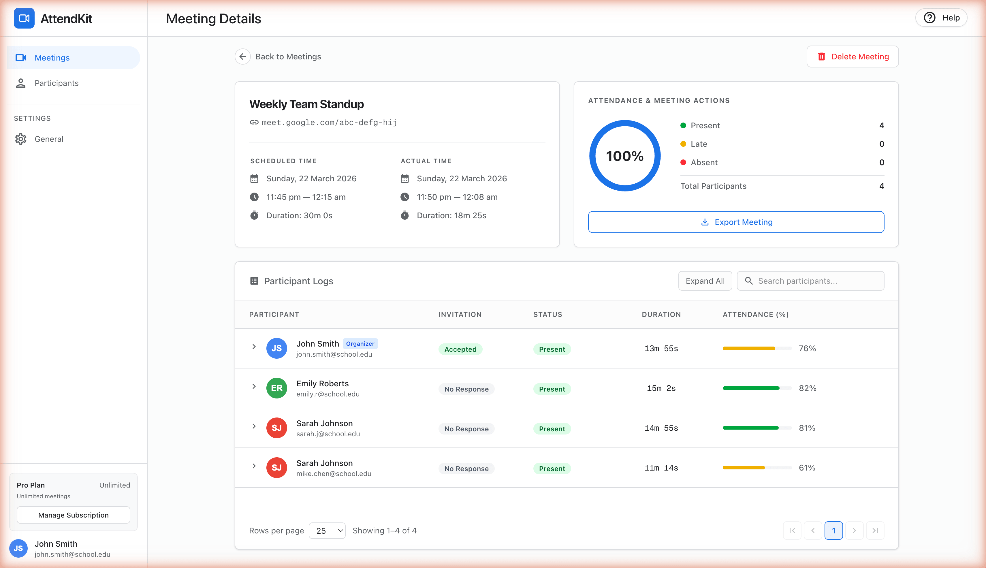Click the Delete Meeting button
This screenshot has height=568, width=986.
tap(853, 57)
